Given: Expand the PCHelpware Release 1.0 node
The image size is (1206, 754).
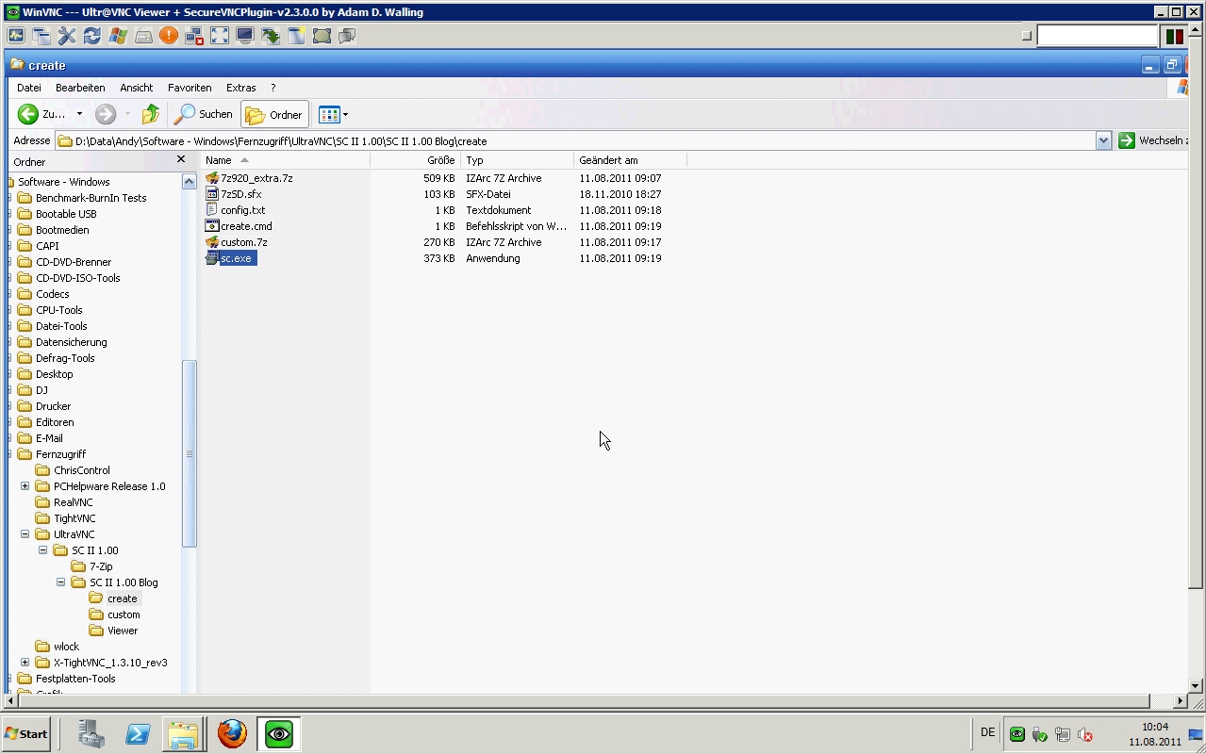Looking at the screenshot, I should point(25,486).
